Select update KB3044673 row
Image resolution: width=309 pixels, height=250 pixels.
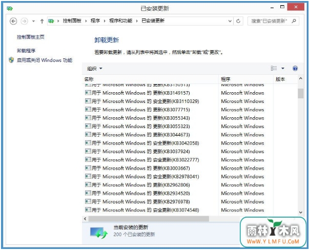(x=190, y=135)
